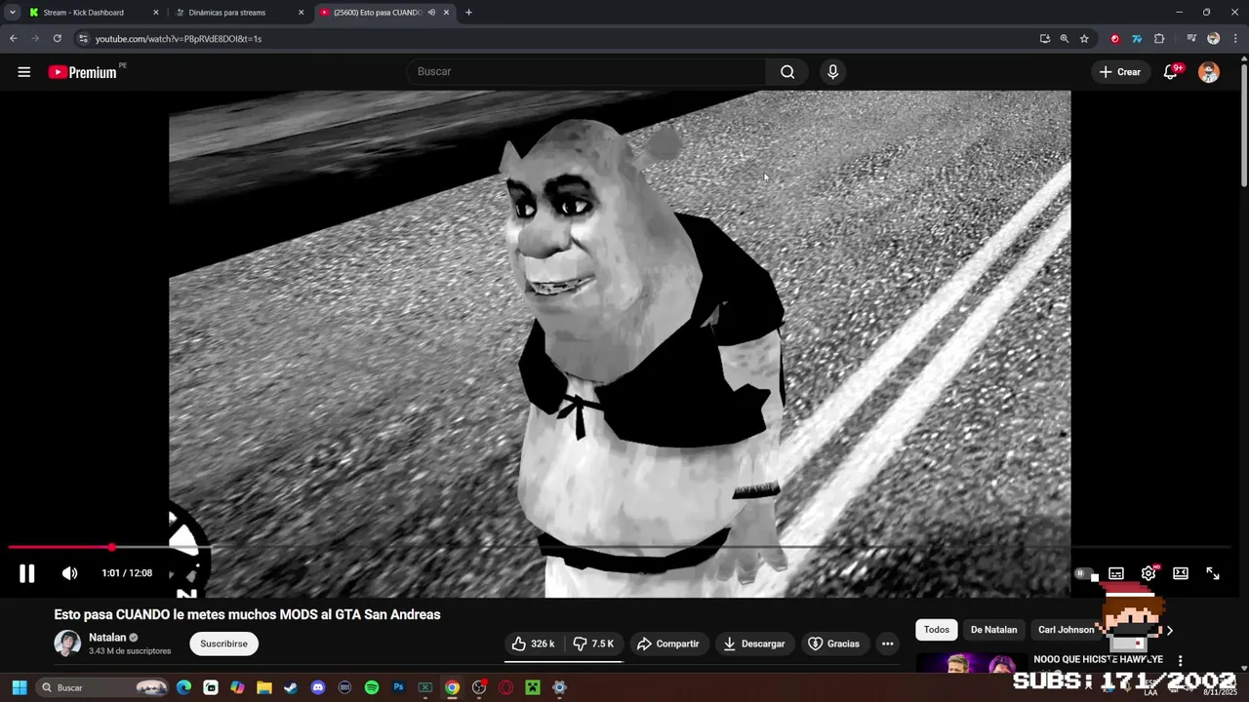Open more actions three-dot menu
This screenshot has width=1249, height=702.
pyautogui.click(x=887, y=643)
